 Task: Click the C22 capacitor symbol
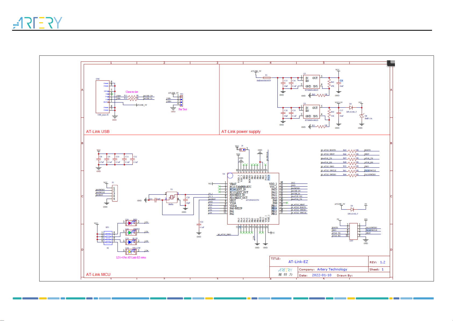pyautogui.click(x=199, y=224)
